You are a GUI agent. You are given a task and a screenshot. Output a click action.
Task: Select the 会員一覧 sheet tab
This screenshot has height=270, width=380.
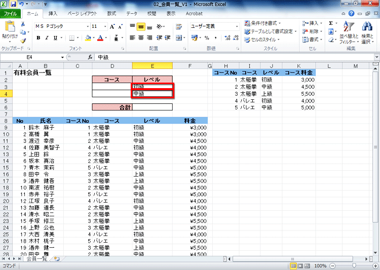tap(36, 259)
